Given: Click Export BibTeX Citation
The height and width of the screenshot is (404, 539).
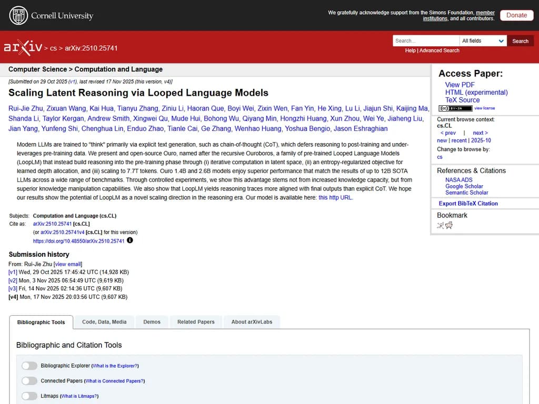Looking at the screenshot, I should (468, 204).
